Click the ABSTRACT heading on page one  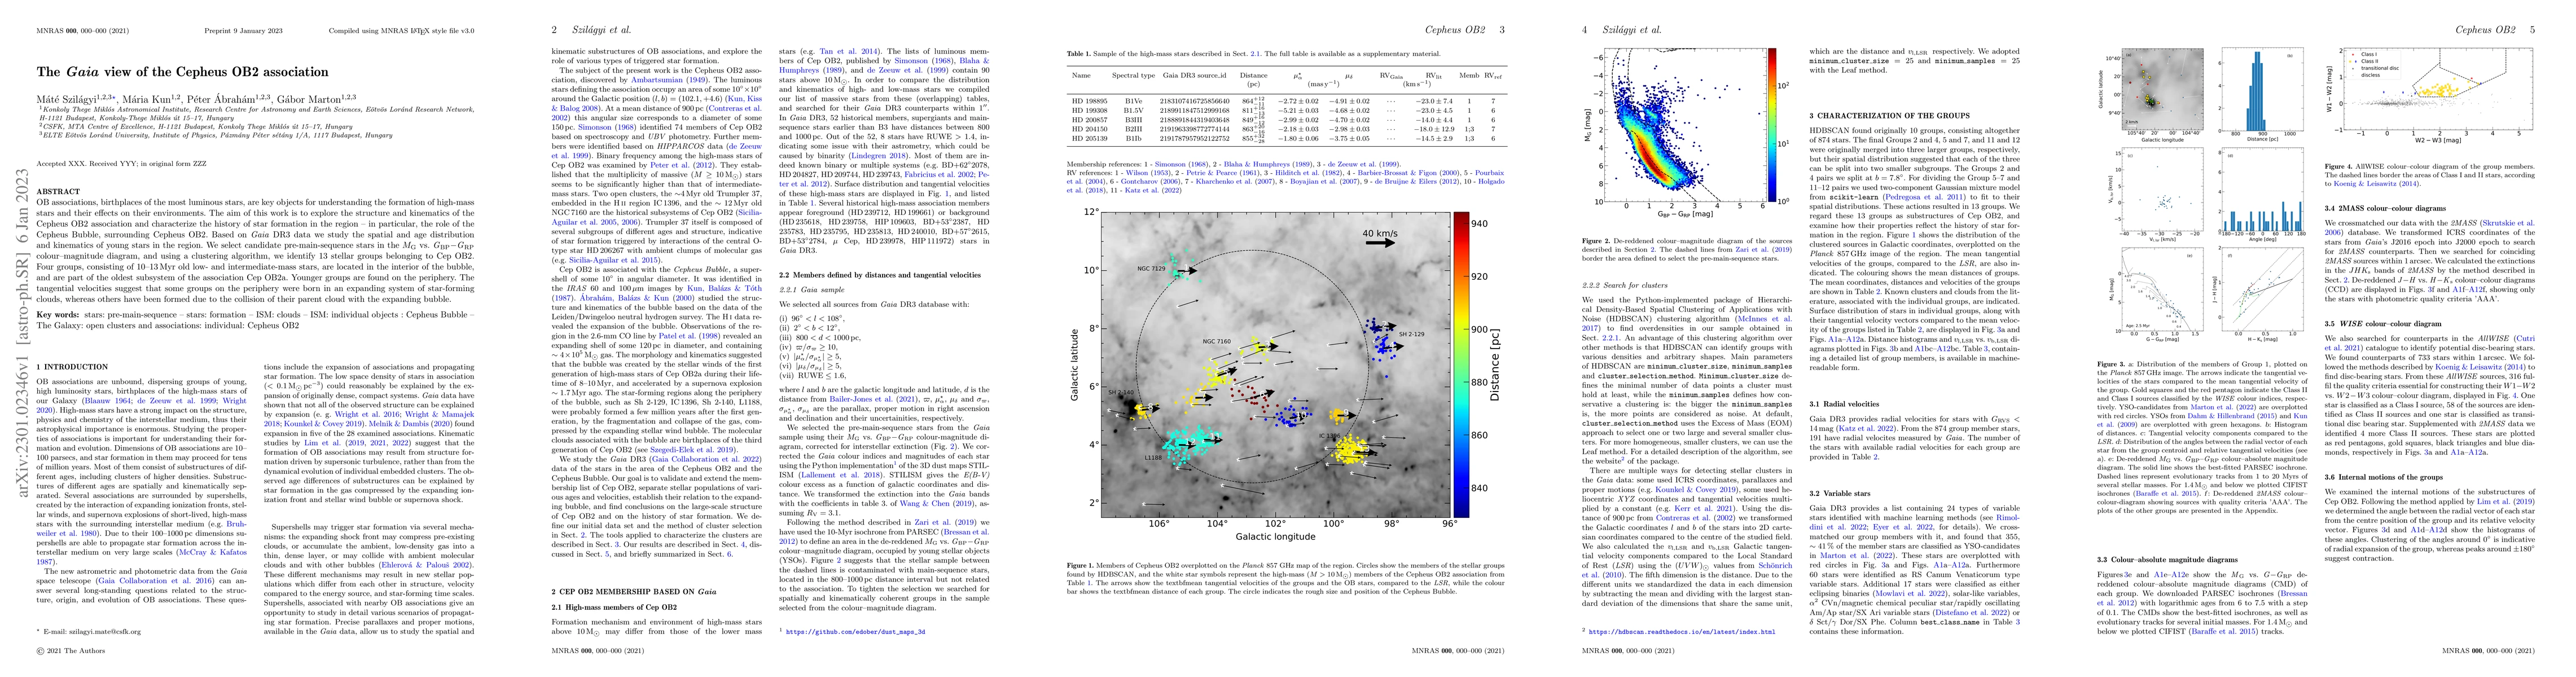(x=58, y=192)
